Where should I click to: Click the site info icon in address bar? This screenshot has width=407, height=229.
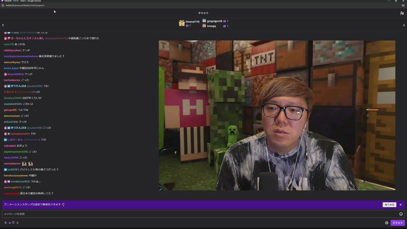(3, 5)
